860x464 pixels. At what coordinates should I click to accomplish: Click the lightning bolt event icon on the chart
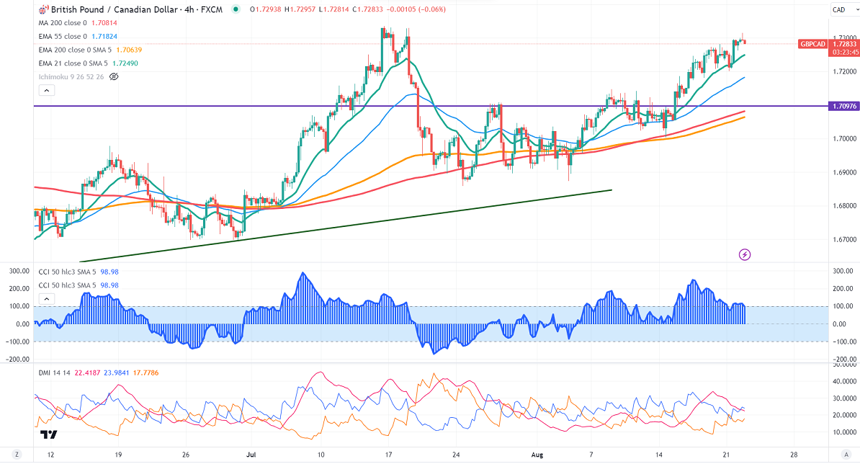[x=744, y=254]
